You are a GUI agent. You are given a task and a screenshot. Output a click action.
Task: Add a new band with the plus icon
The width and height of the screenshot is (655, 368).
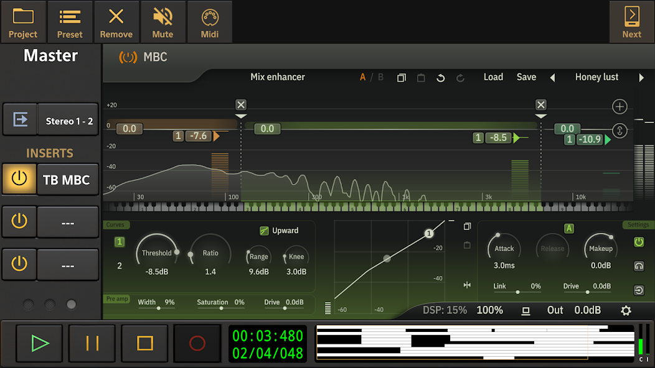point(620,106)
